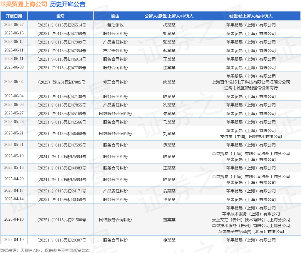Select case number (2025)沪0115民初47855号
The image size is (301, 253).
(x=62, y=105)
